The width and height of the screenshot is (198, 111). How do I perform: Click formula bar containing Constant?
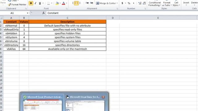pos(122,13)
